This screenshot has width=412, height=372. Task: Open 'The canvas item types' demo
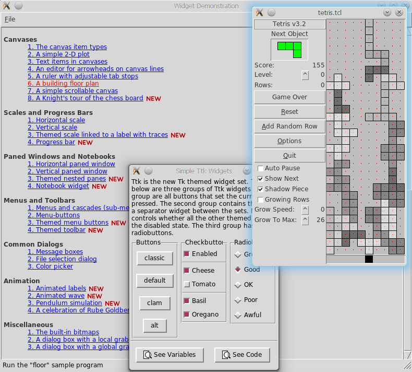(x=67, y=47)
